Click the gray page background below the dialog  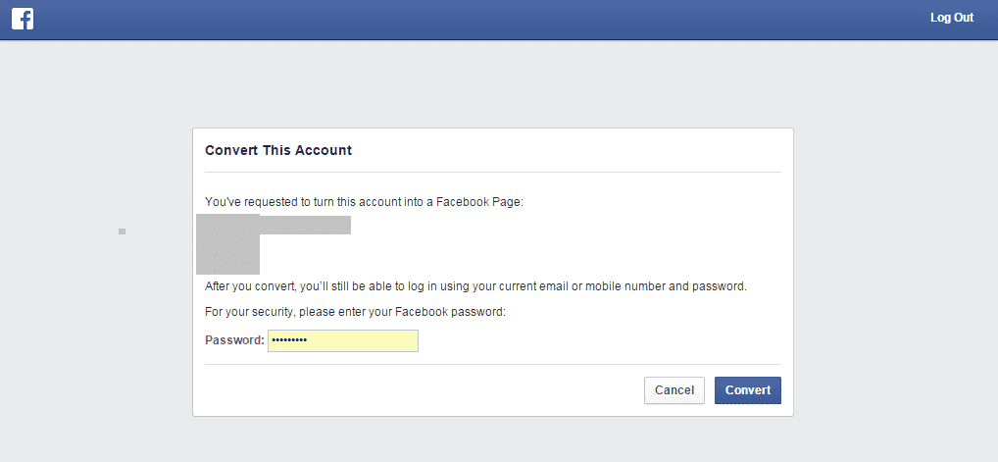492,439
